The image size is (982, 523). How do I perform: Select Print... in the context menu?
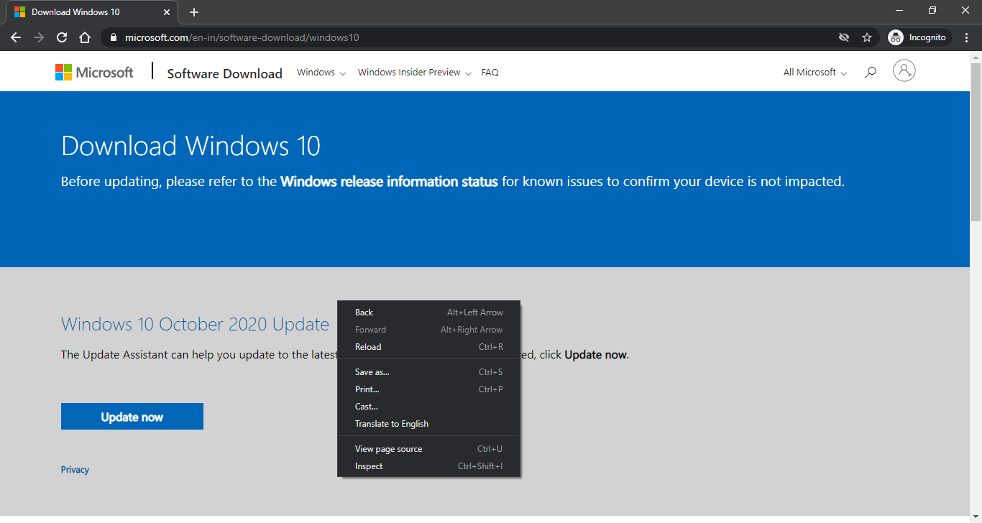pos(428,389)
